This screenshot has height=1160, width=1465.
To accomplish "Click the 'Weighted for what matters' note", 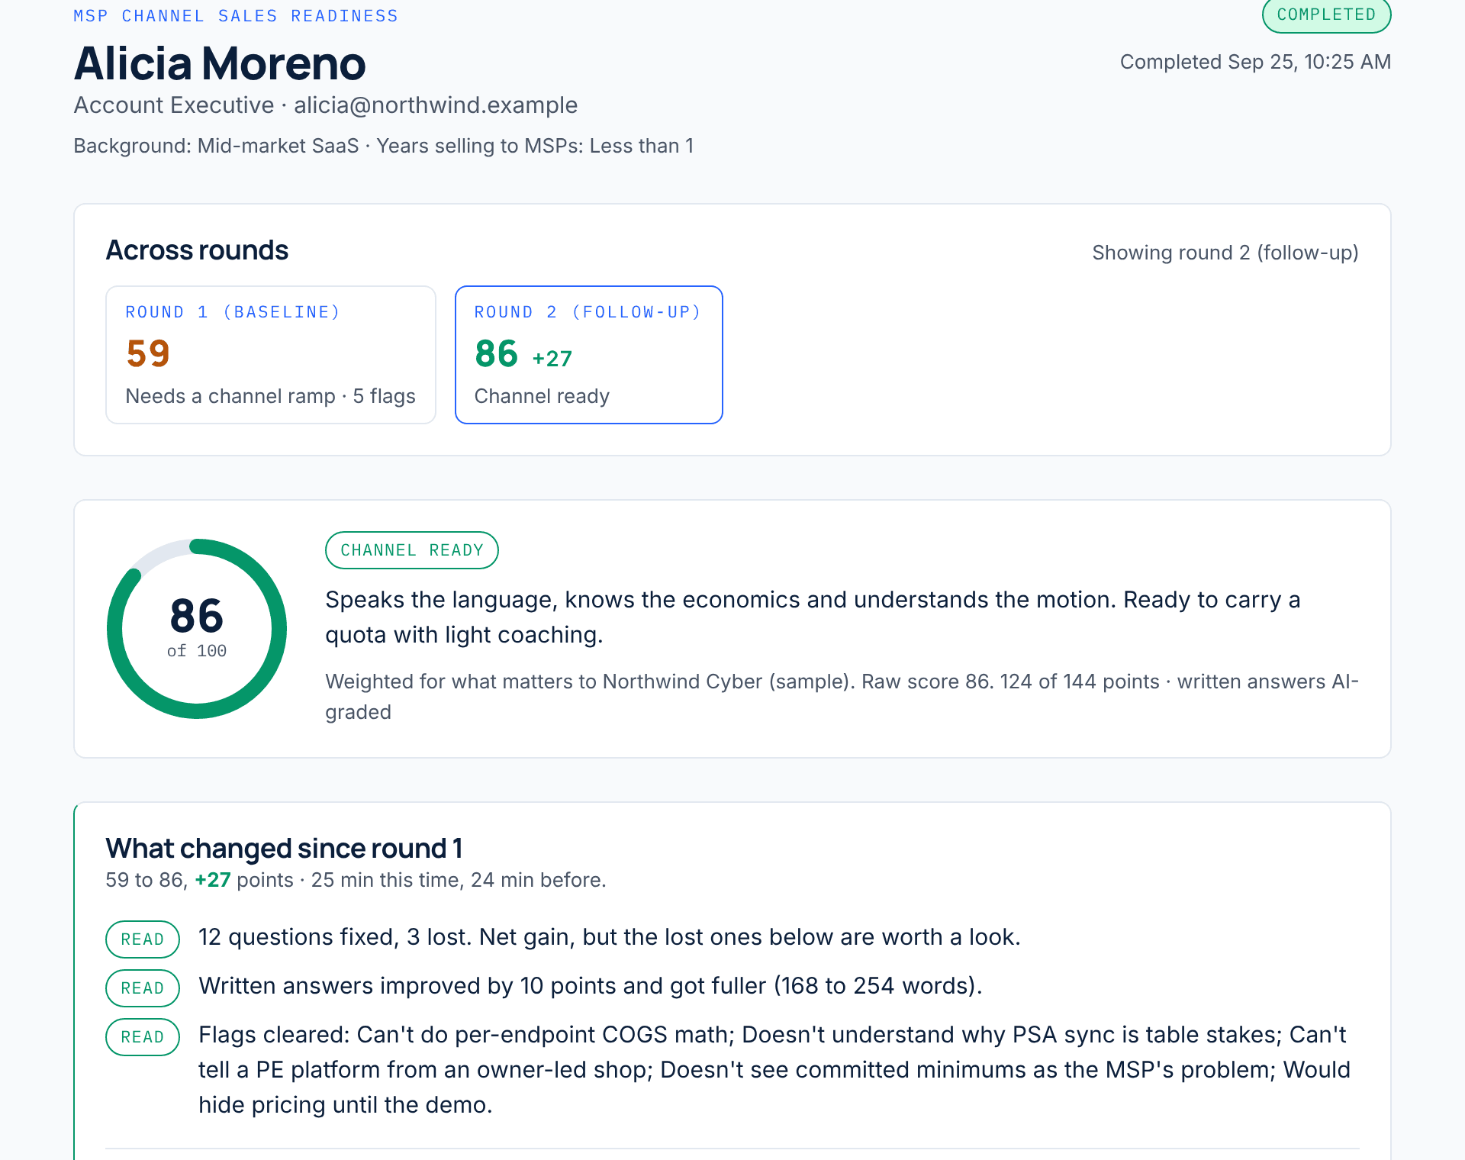I will 842,697.
